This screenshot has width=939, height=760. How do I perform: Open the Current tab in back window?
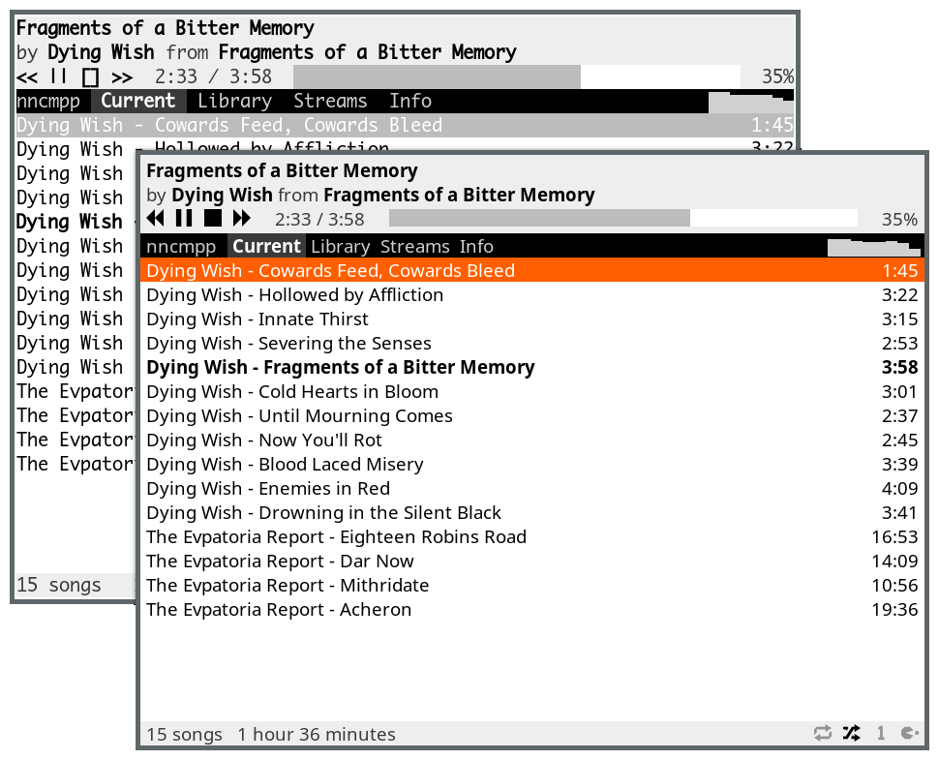(138, 101)
